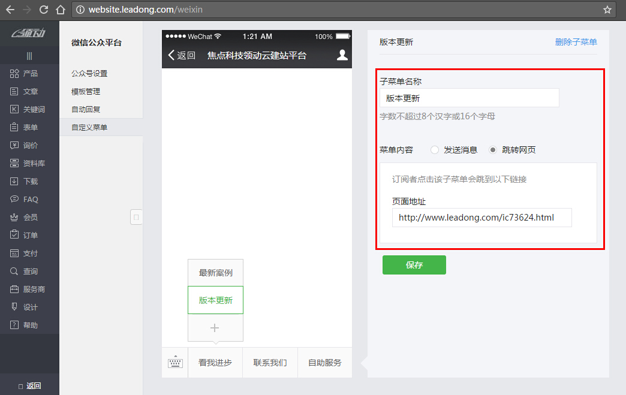Select the 发送消息 radio option
Viewport: 626px width, 395px height.
click(x=435, y=150)
